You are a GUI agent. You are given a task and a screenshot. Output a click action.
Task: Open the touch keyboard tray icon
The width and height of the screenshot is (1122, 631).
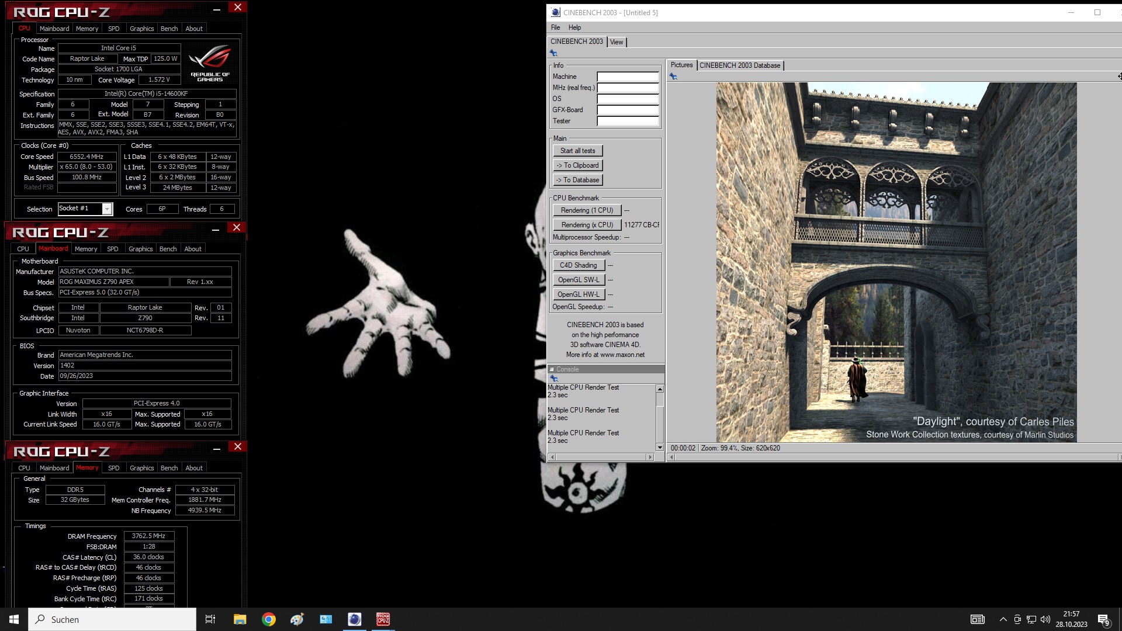click(x=978, y=619)
